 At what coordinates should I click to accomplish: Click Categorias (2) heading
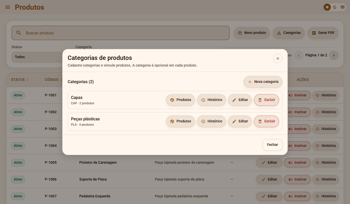(81, 82)
